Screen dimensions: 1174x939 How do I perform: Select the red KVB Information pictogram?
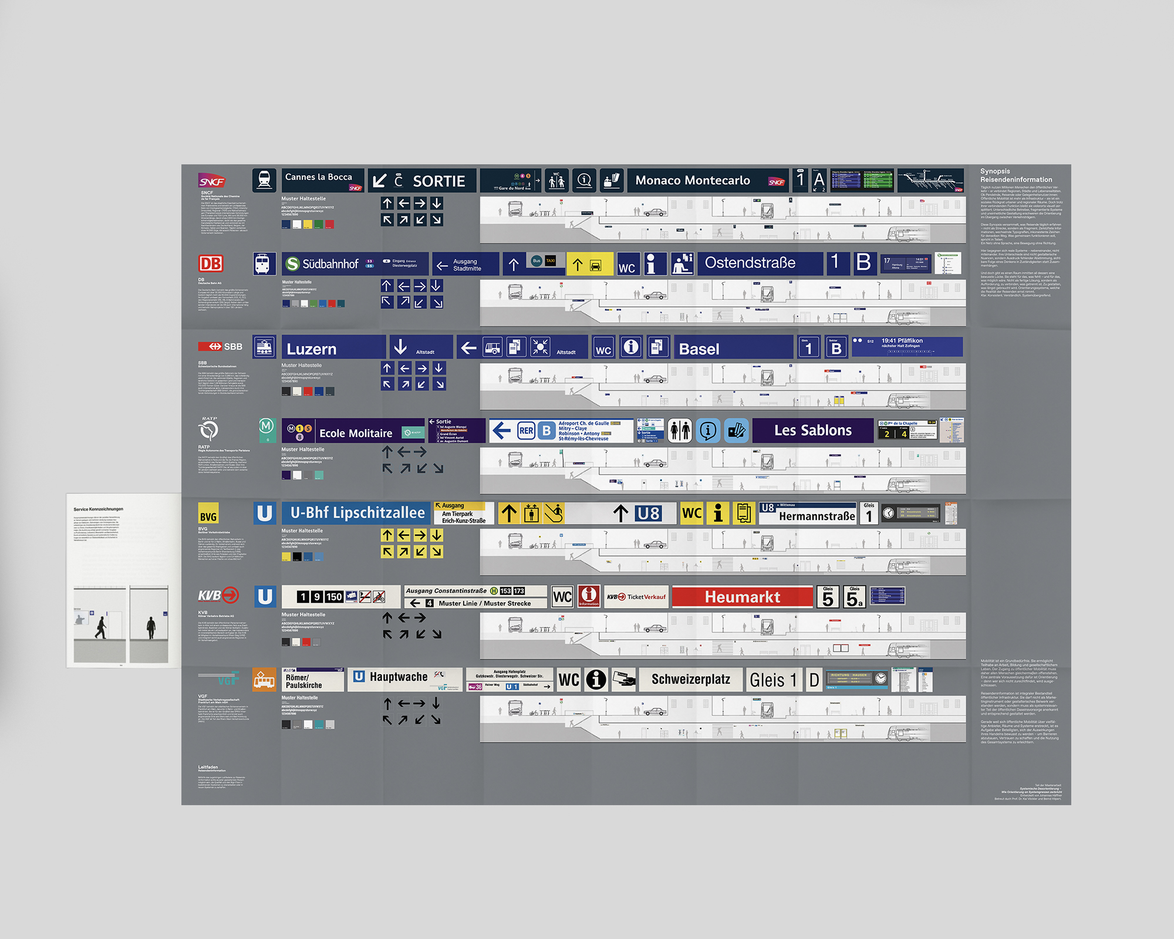point(589,596)
